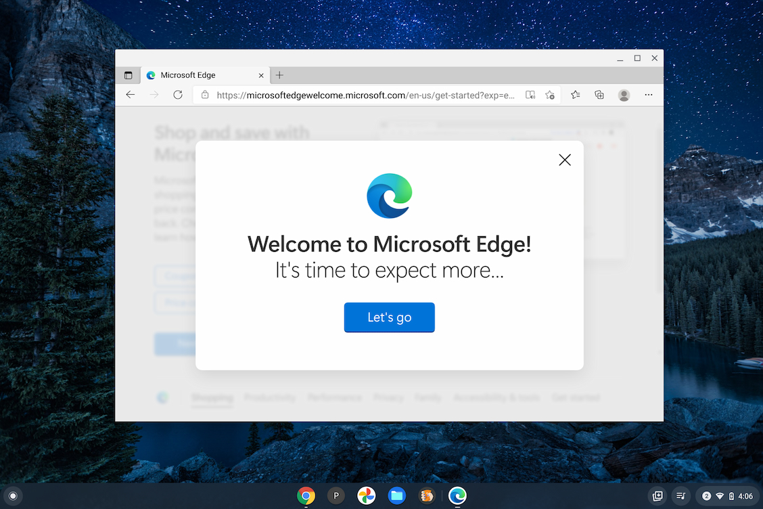Open the tab actions menu
The width and height of the screenshot is (763, 509).
point(128,75)
